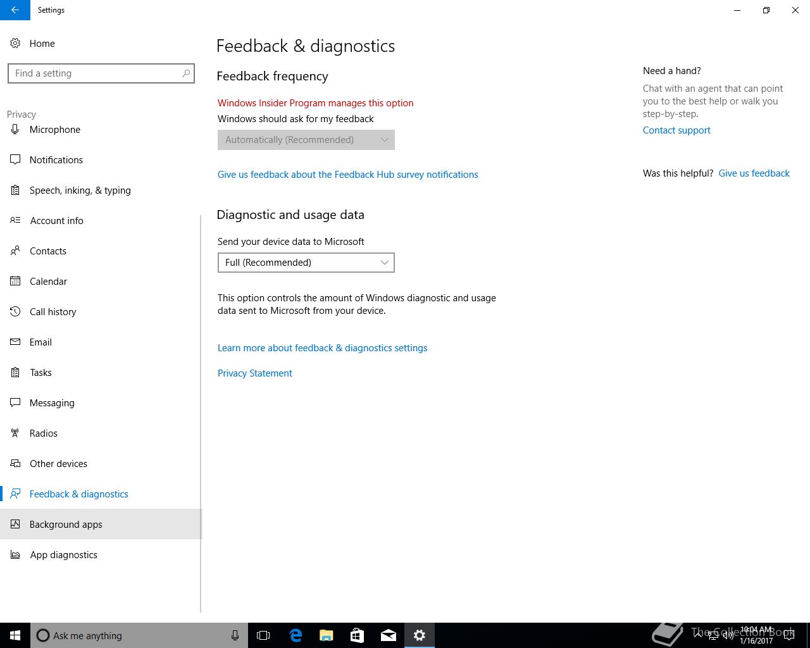Click the Cortana microphone icon
This screenshot has height=648, width=810.
click(235, 635)
